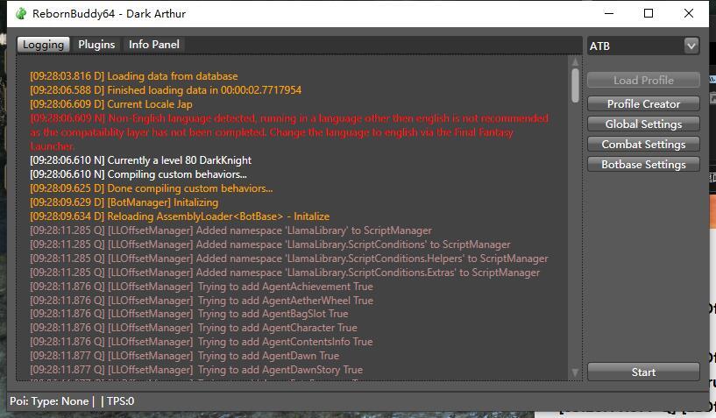Screen dimensions: 716x418
Task: Open the Plugins tab
Action: pos(96,45)
